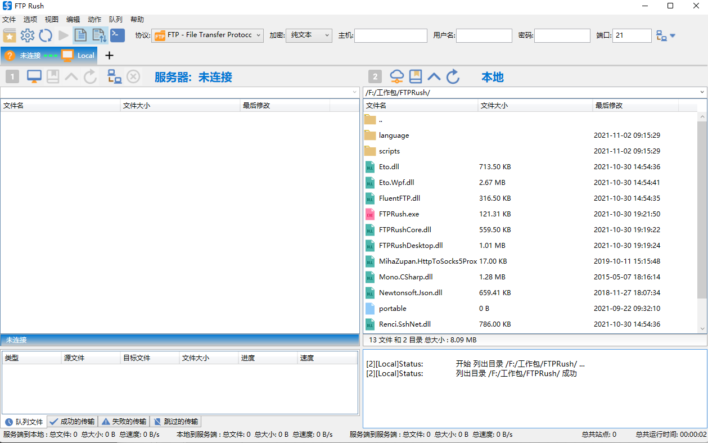The height and width of the screenshot is (443, 708).
Task: Open the 编辑 menu
Action: tap(73, 19)
